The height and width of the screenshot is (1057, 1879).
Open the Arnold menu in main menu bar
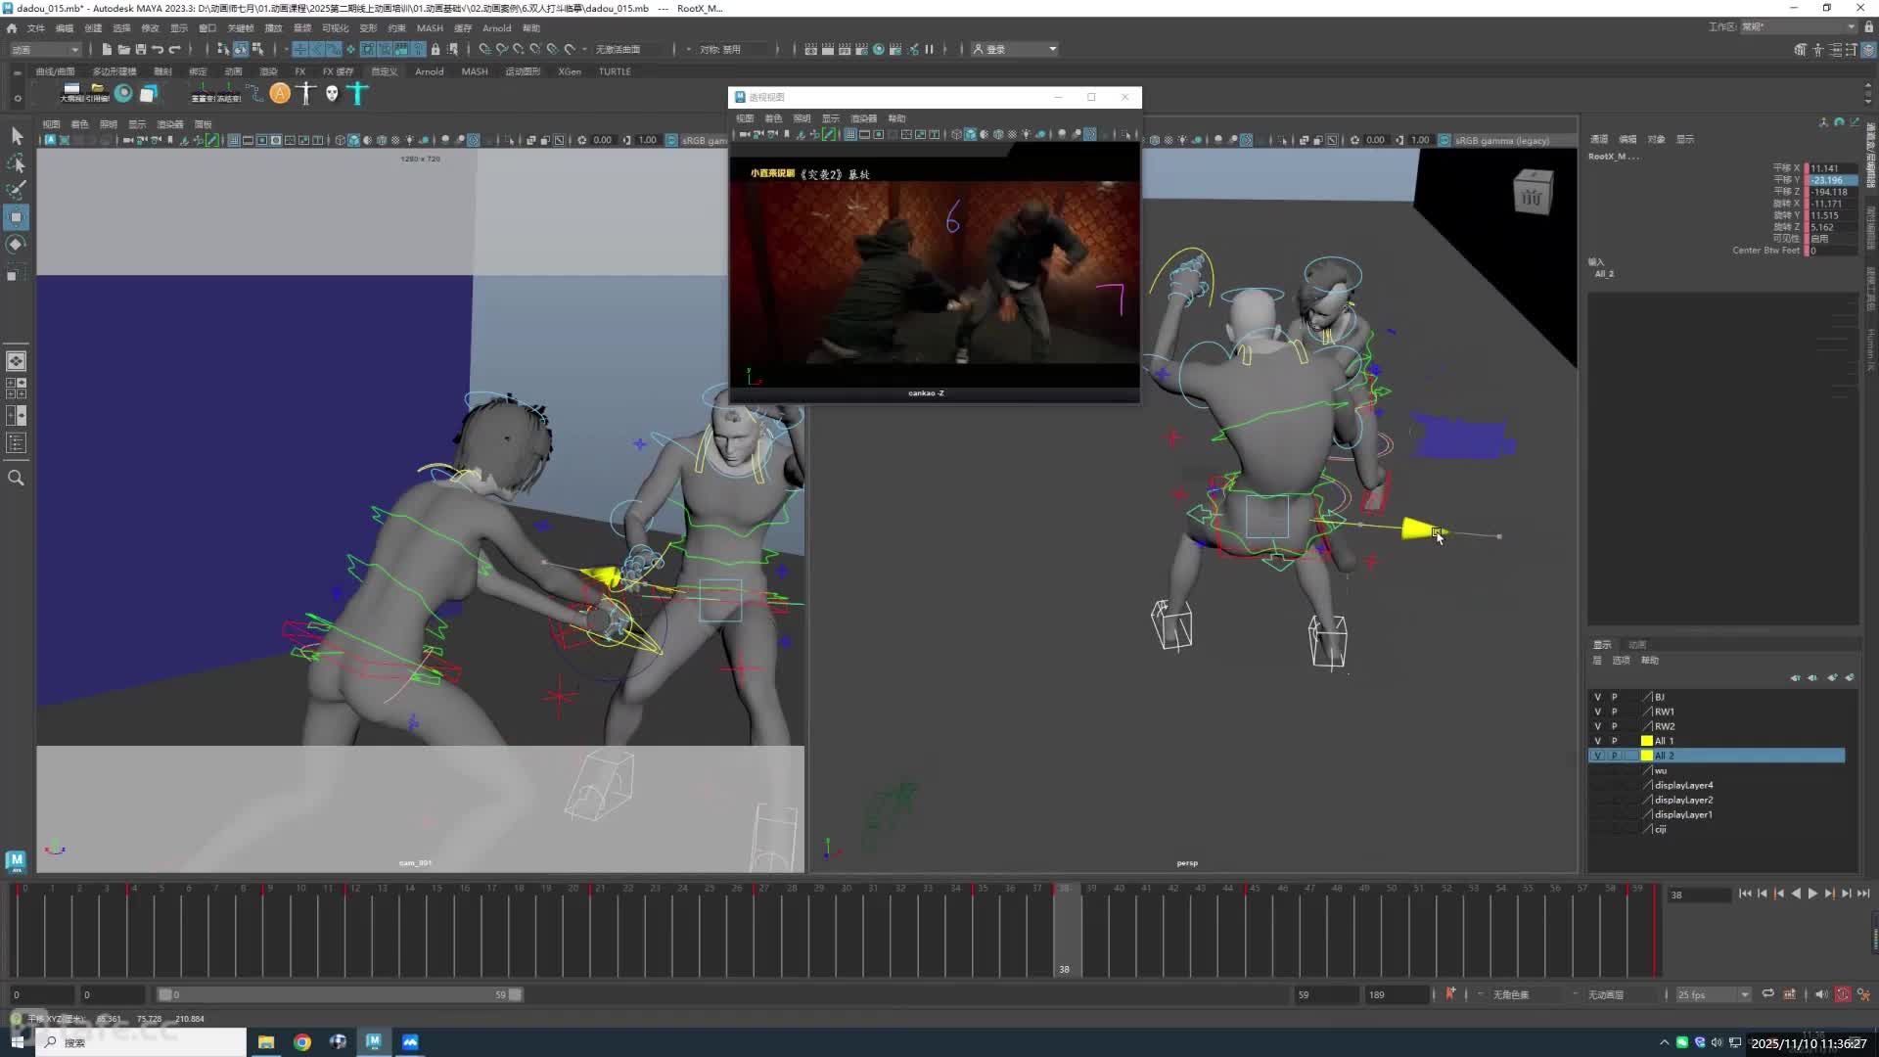(496, 28)
